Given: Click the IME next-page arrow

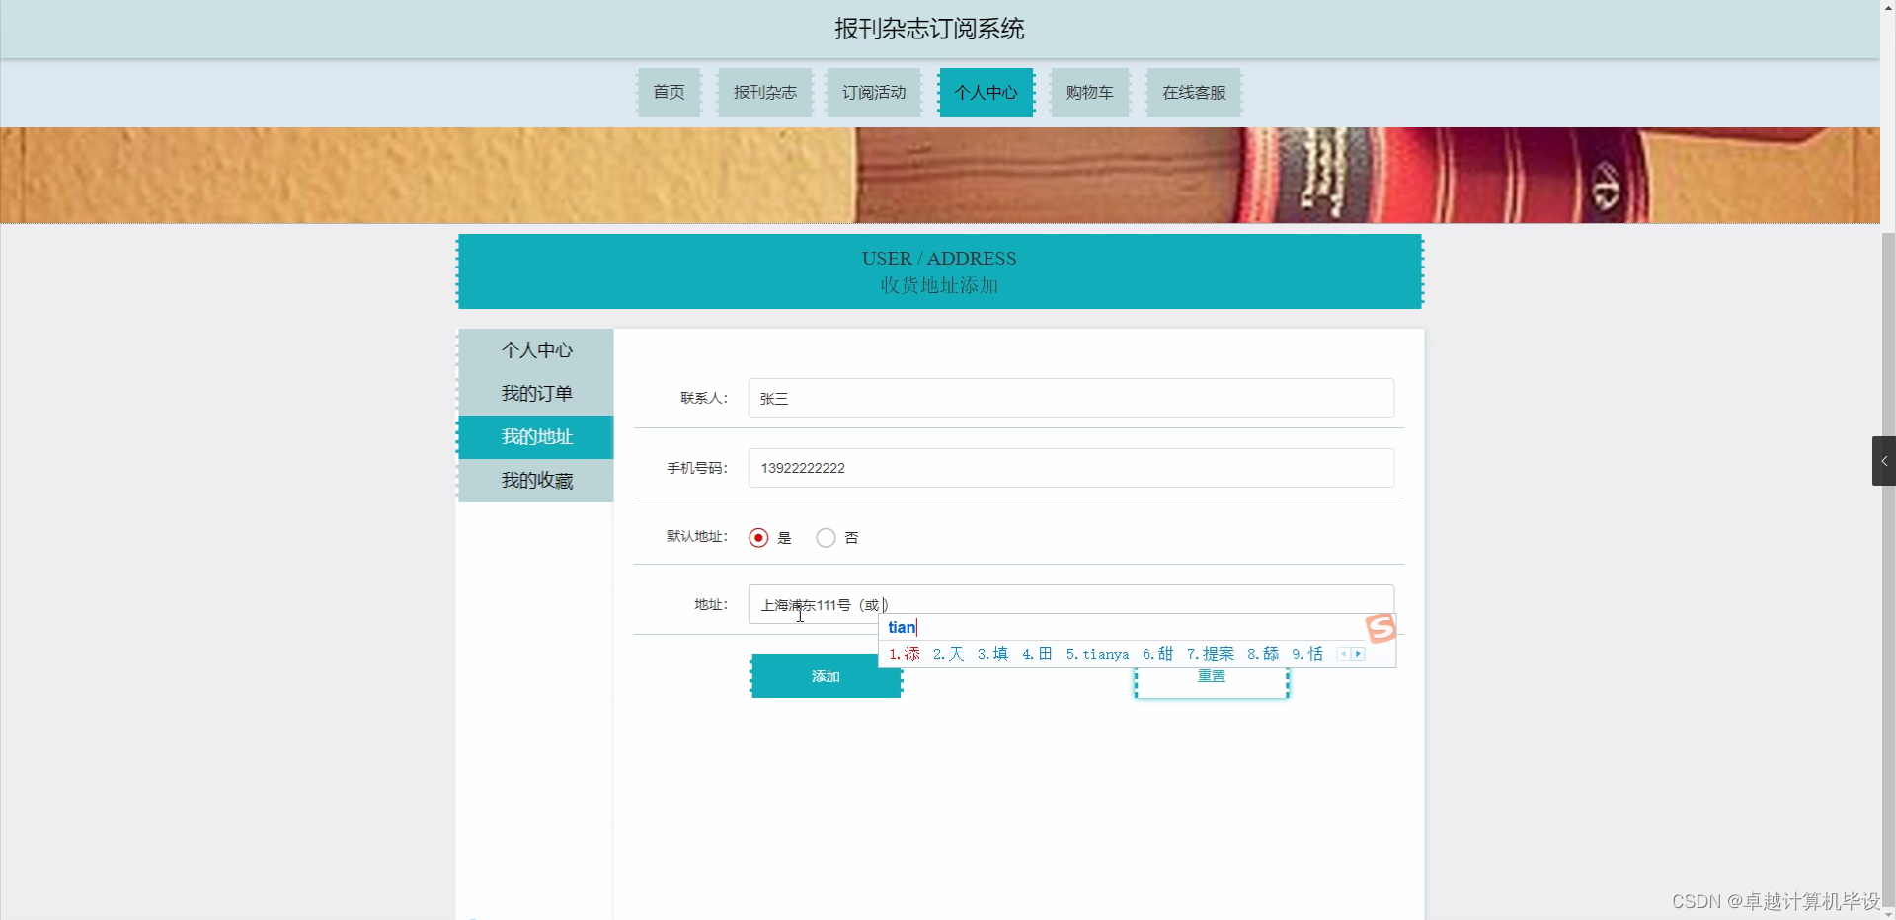Looking at the screenshot, I should [x=1360, y=654].
